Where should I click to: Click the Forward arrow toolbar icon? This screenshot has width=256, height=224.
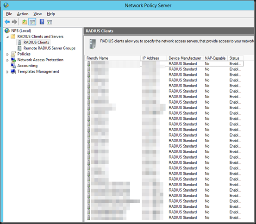14,22
